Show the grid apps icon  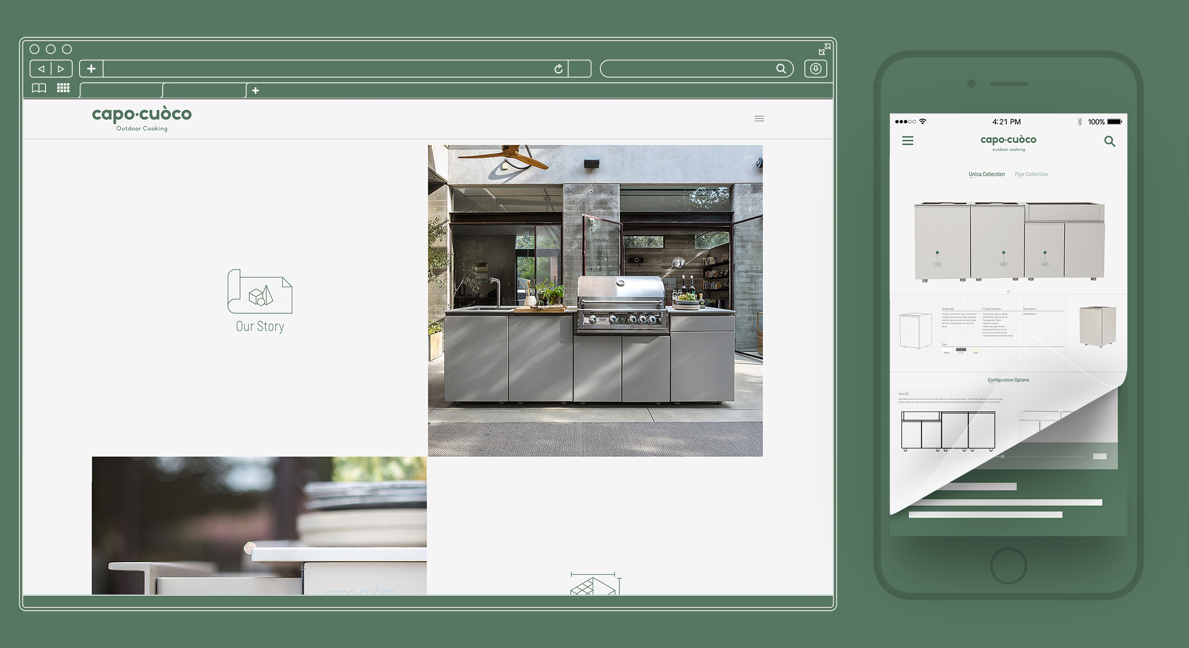click(63, 88)
